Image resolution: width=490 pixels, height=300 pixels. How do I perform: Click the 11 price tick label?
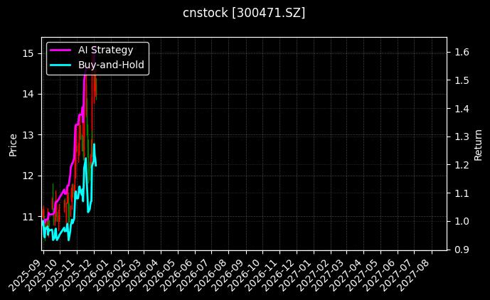pyautogui.click(x=28, y=216)
